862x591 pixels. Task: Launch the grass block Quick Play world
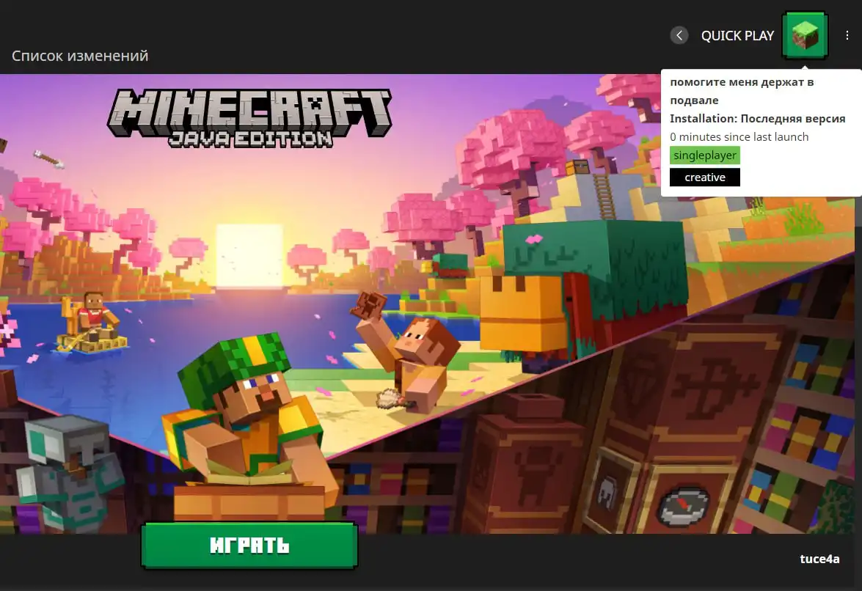point(805,35)
